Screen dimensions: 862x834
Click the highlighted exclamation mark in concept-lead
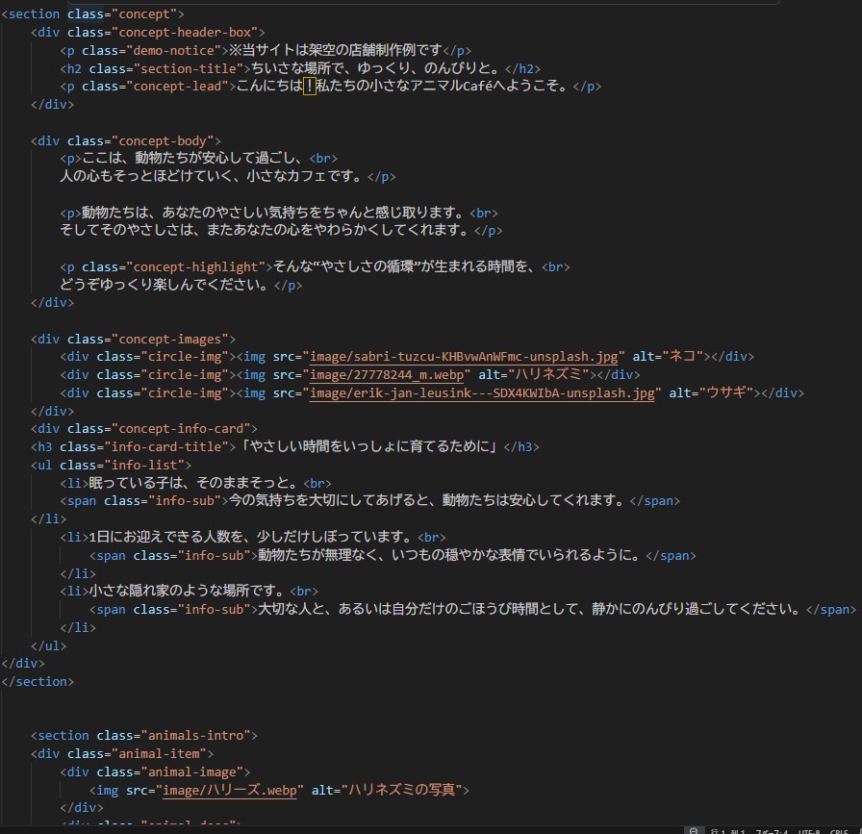pyautogui.click(x=309, y=87)
